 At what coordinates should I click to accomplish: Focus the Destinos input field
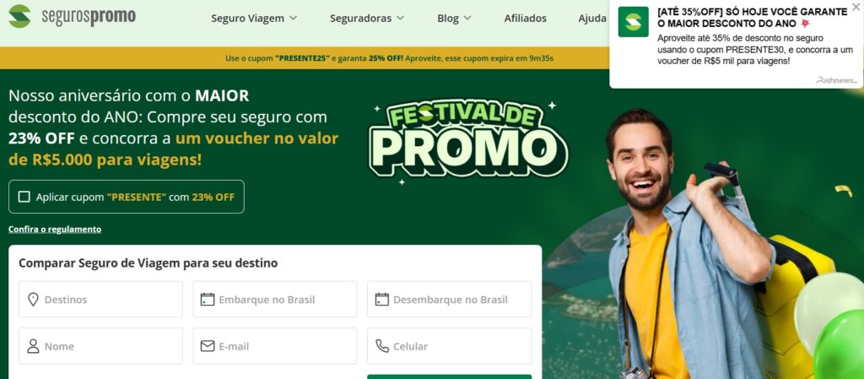101,300
